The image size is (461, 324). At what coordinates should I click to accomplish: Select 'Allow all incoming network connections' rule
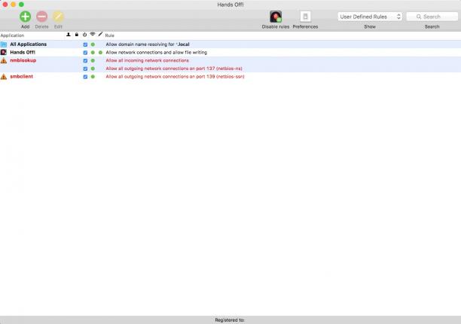(x=148, y=60)
